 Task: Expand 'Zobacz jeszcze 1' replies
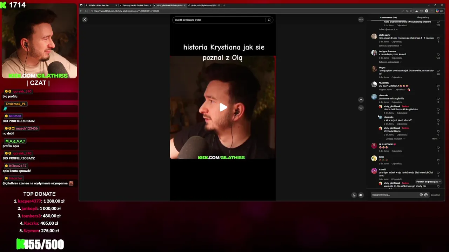coord(395,139)
